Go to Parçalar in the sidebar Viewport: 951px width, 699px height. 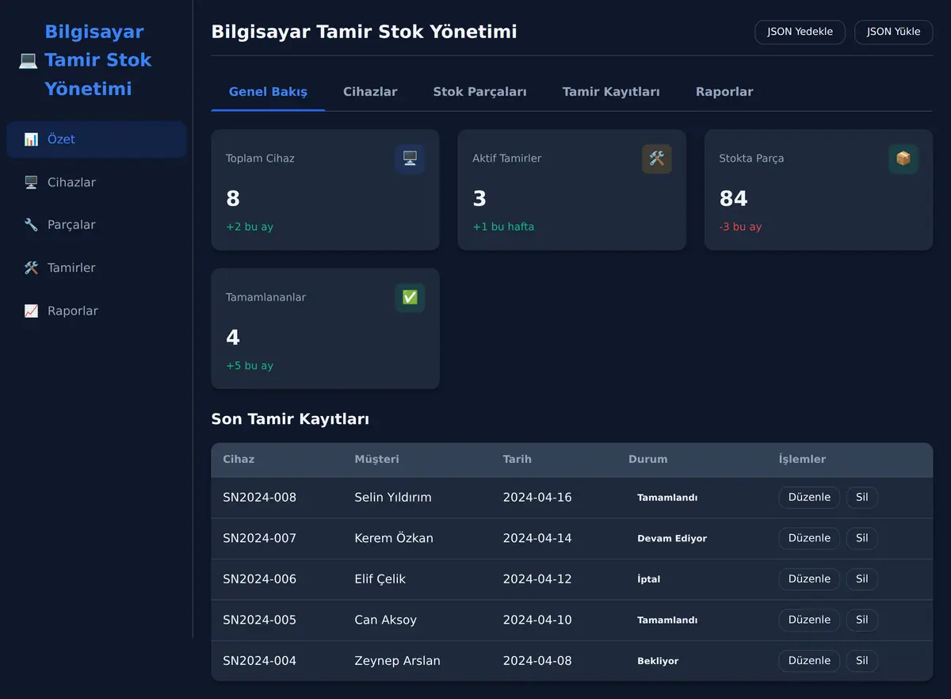96,225
